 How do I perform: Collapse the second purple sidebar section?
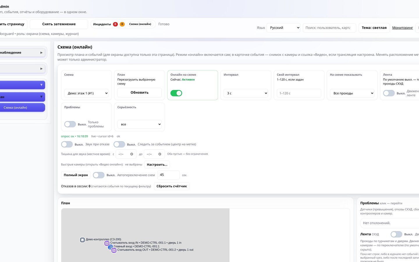pos(22,97)
